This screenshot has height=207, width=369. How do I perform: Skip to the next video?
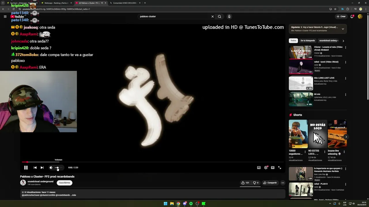tap(42, 168)
